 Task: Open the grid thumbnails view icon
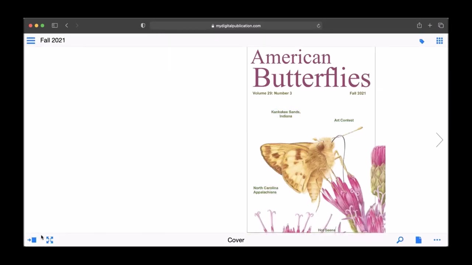tap(440, 41)
